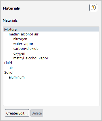The width and height of the screenshot is (102, 121).
Task: Choose nitrogen in the materials list
Action: tap(20, 39)
